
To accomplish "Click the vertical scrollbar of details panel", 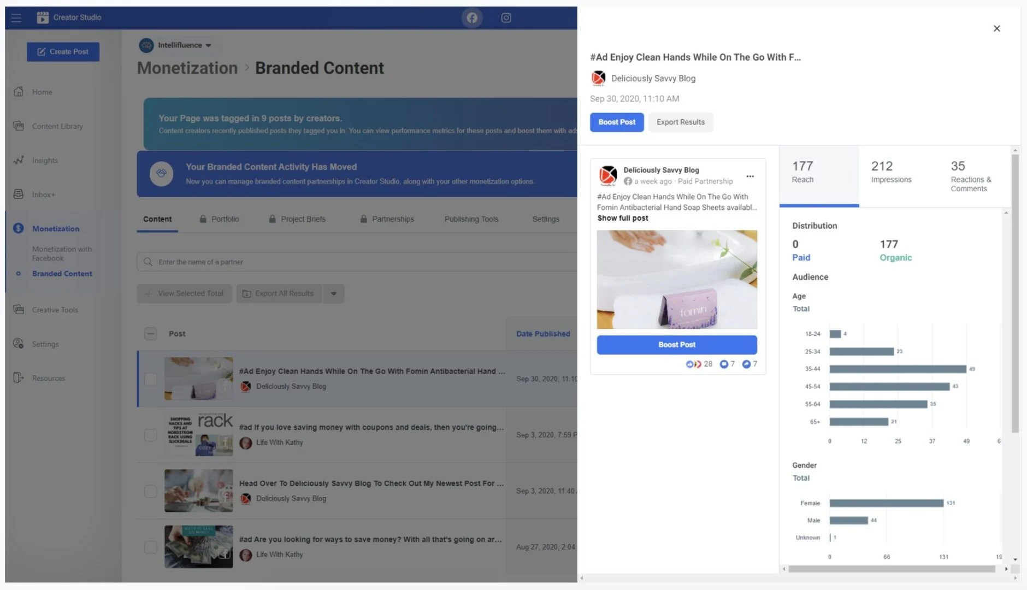I will pyautogui.click(x=1015, y=293).
